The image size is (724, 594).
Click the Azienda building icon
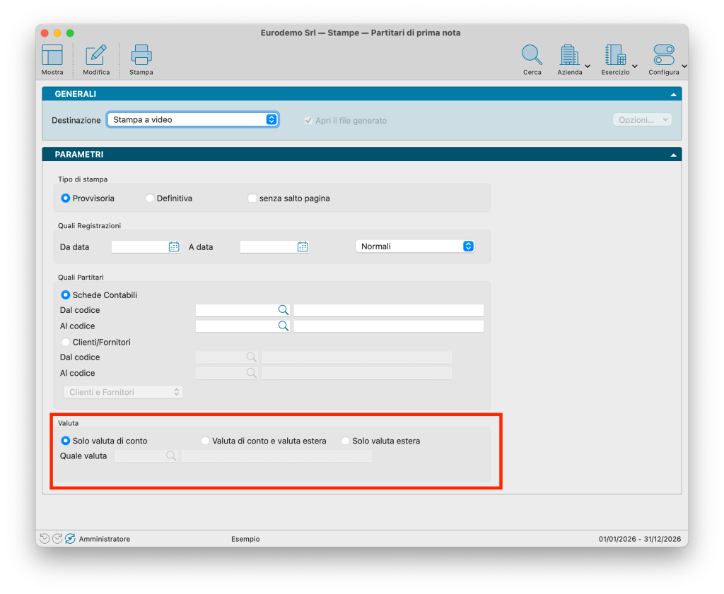[x=569, y=55]
